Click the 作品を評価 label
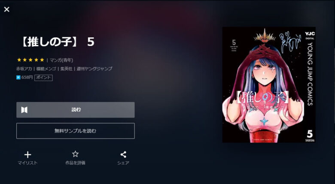 pyautogui.click(x=75, y=163)
